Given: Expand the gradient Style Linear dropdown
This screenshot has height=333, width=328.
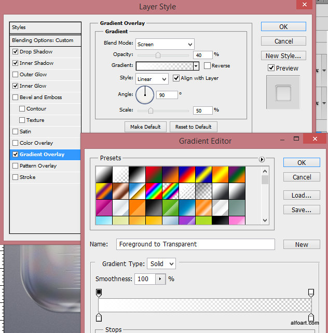Looking at the screenshot, I should coord(152,79).
